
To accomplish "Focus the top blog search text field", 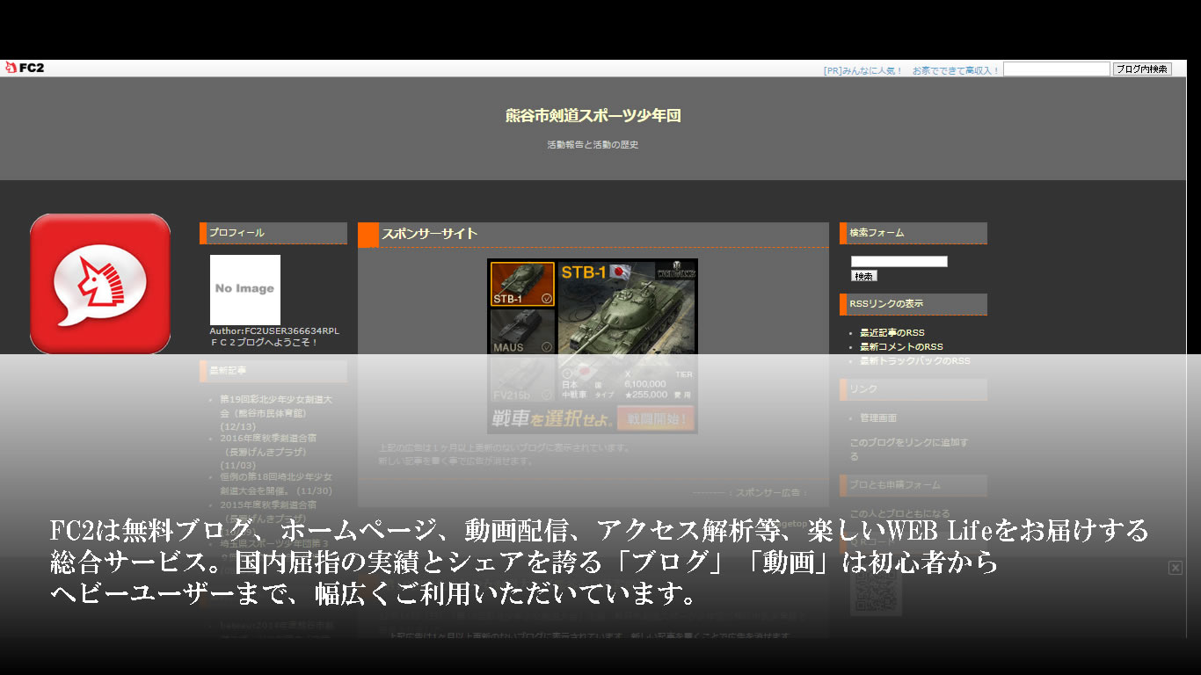I will 1057,69.
